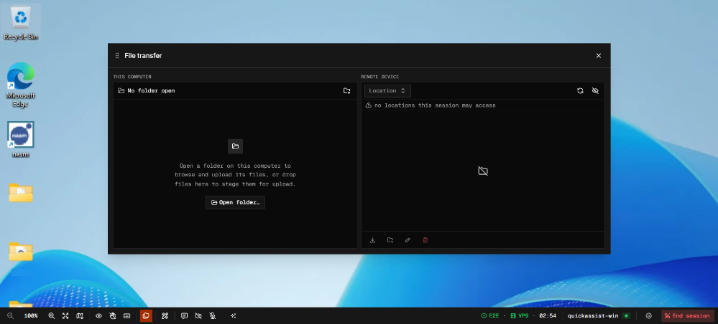Click the Open folder… button
The height and width of the screenshot is (324, 718).
(x=235, y=202)
